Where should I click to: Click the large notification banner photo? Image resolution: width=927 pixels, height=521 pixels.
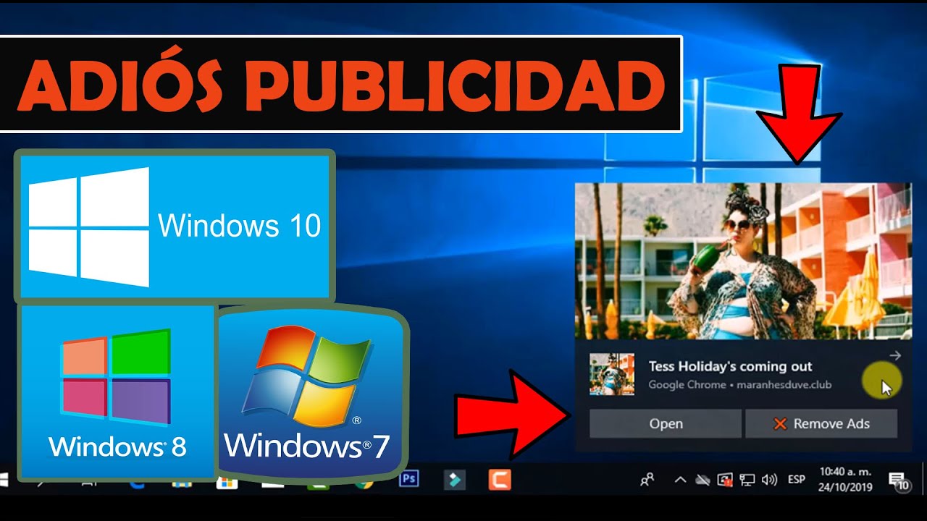tap(743, 260)
